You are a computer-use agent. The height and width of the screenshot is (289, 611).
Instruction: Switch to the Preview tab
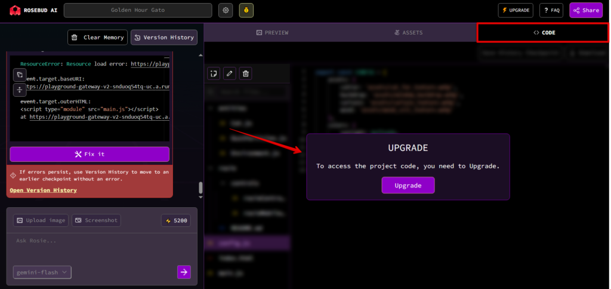pyautogui.click(x=272, y=33)
